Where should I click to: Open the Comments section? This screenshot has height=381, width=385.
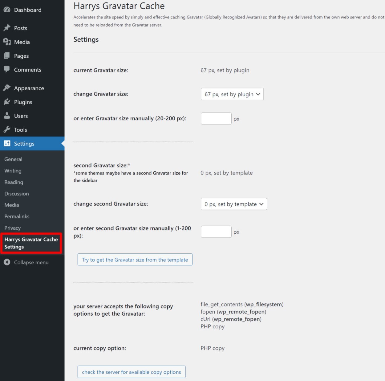click(x=28, y=70)
